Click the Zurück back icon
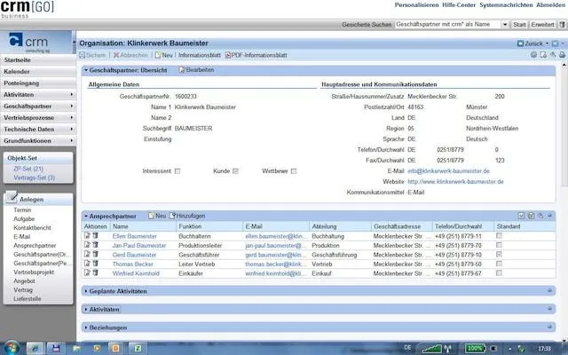 [x=520, y=43]
